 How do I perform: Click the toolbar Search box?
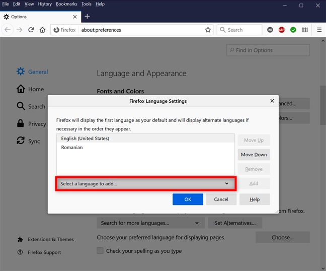tap(239, 30)
